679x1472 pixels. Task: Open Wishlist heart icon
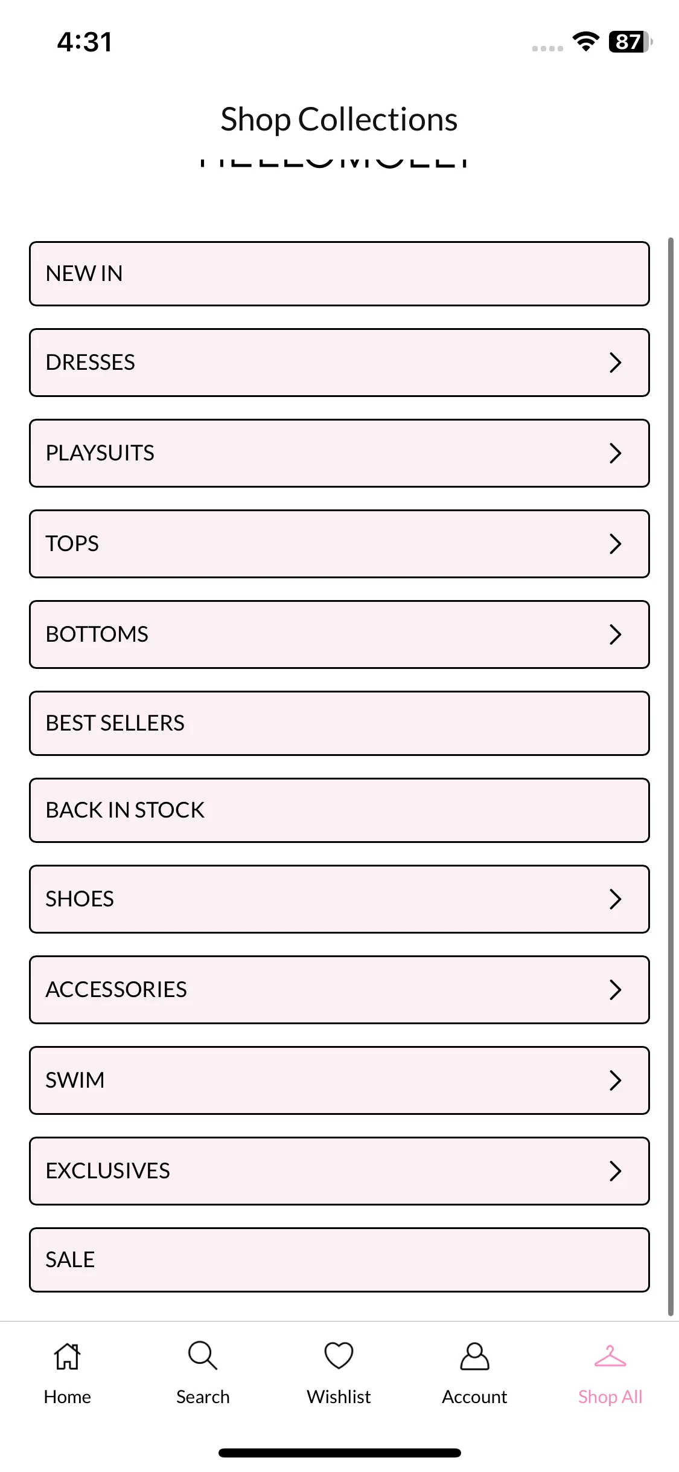pyautogui.click(x=339, y=1356)
